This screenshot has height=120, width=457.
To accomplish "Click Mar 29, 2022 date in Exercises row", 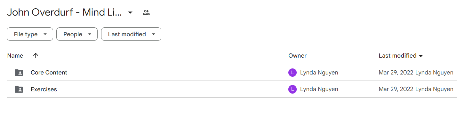I will pos(396,89).
